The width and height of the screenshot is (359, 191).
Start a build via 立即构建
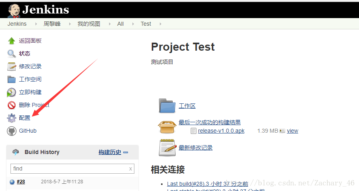click(x=30, y=92)
